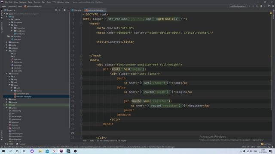Screen dimensions: 275x154
Task: Click the expand-all icon in Project panel
Action: [x=60, y=10]
